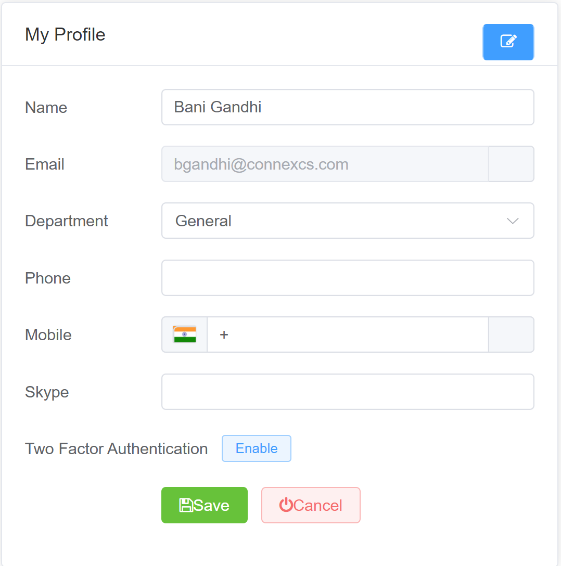Click the empty box right of Email field

(x=511, y=164)
